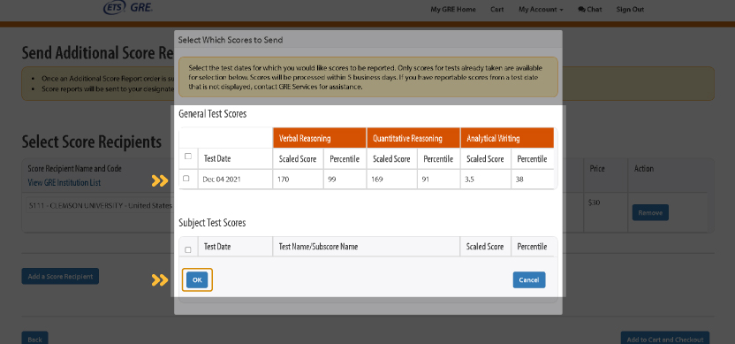Check the Dec 04 2021 test date box
735x344 pixels.
coord(186,179)
